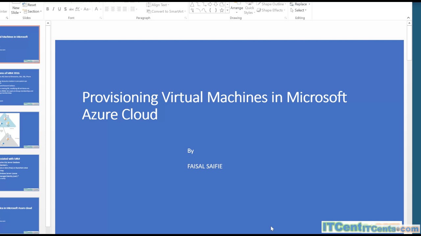Toggle Underline formatting
Viewport: 421px width, 236px height.
coord(59,9)
